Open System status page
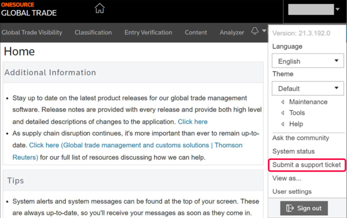 (x=293, y=151)
